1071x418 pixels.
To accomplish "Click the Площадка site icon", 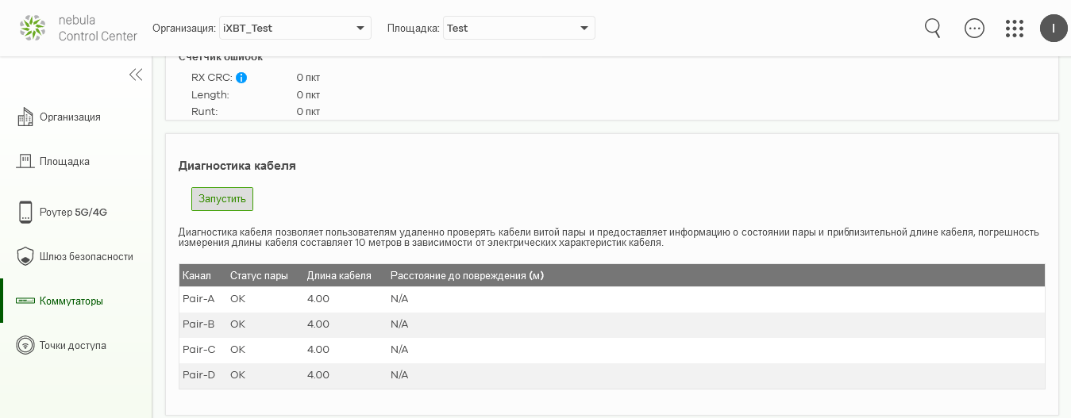I will coord(25,161).
